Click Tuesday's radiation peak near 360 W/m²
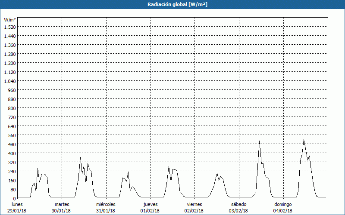 pos(80,157)
